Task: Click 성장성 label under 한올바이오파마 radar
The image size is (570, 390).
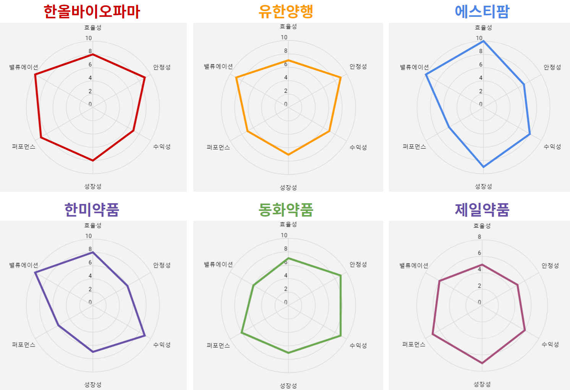Action: [93, 186]
